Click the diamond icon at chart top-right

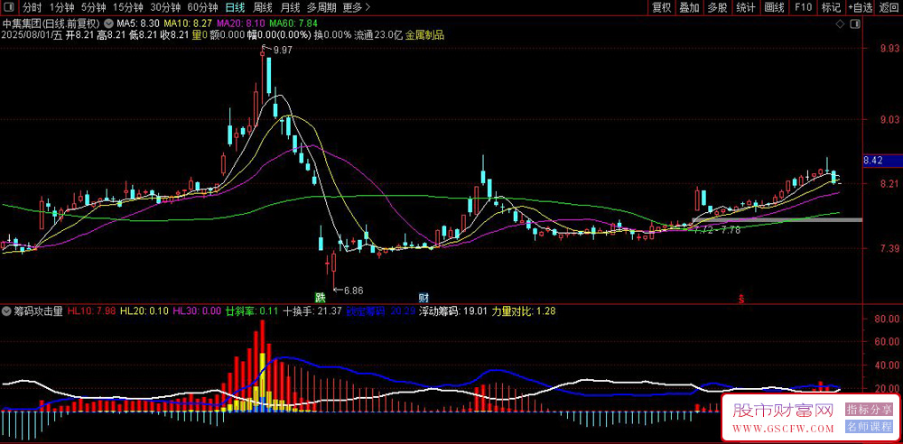[x=840, y=24]
